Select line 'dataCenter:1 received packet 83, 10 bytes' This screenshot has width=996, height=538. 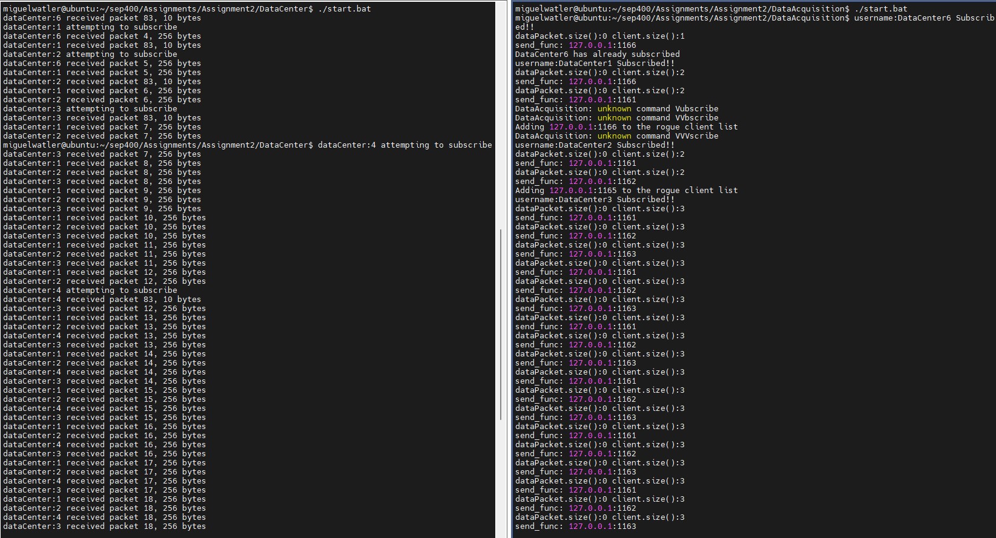[x=102, y=45]
